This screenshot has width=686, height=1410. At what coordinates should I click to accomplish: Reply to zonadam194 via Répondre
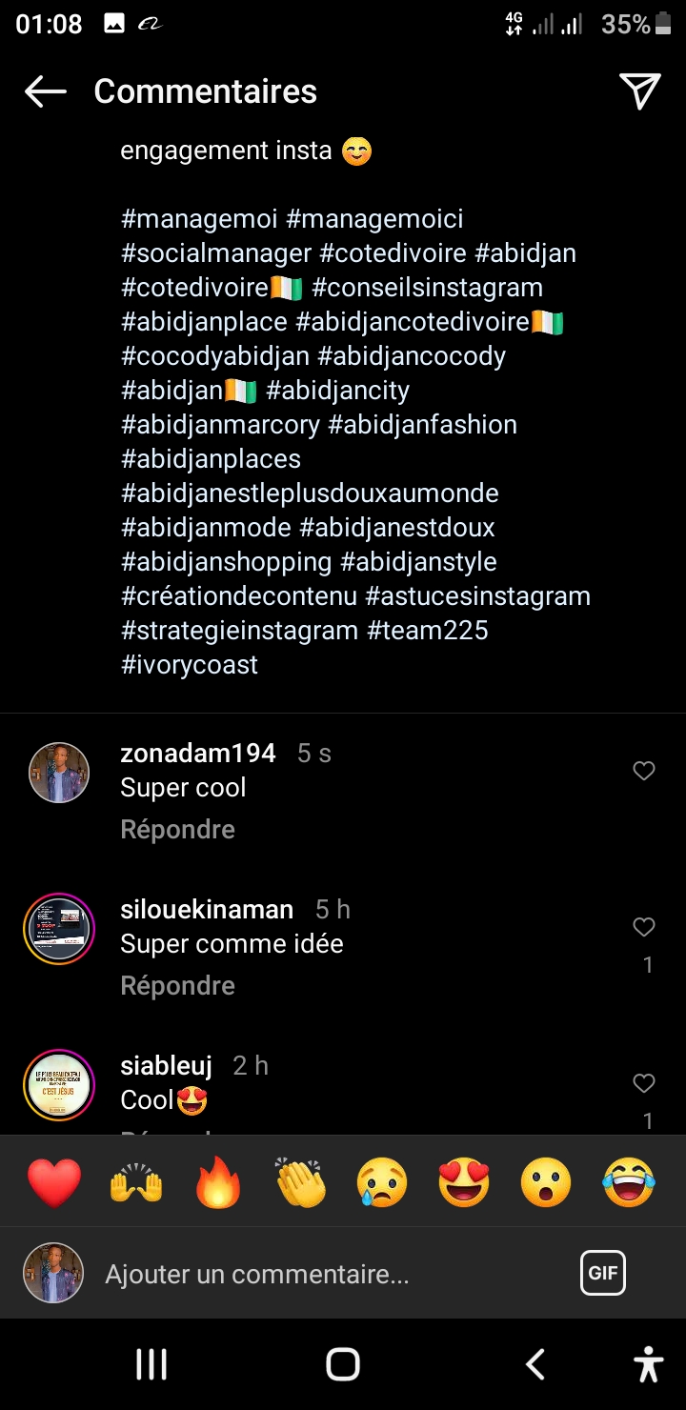coord(177,830)
